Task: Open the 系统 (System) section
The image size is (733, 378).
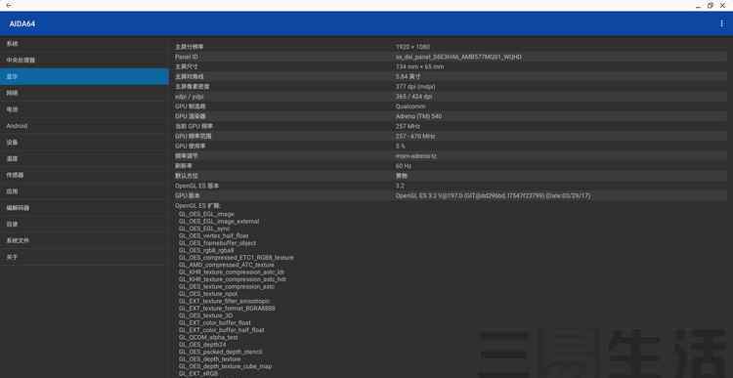Action: pos(84,44)
